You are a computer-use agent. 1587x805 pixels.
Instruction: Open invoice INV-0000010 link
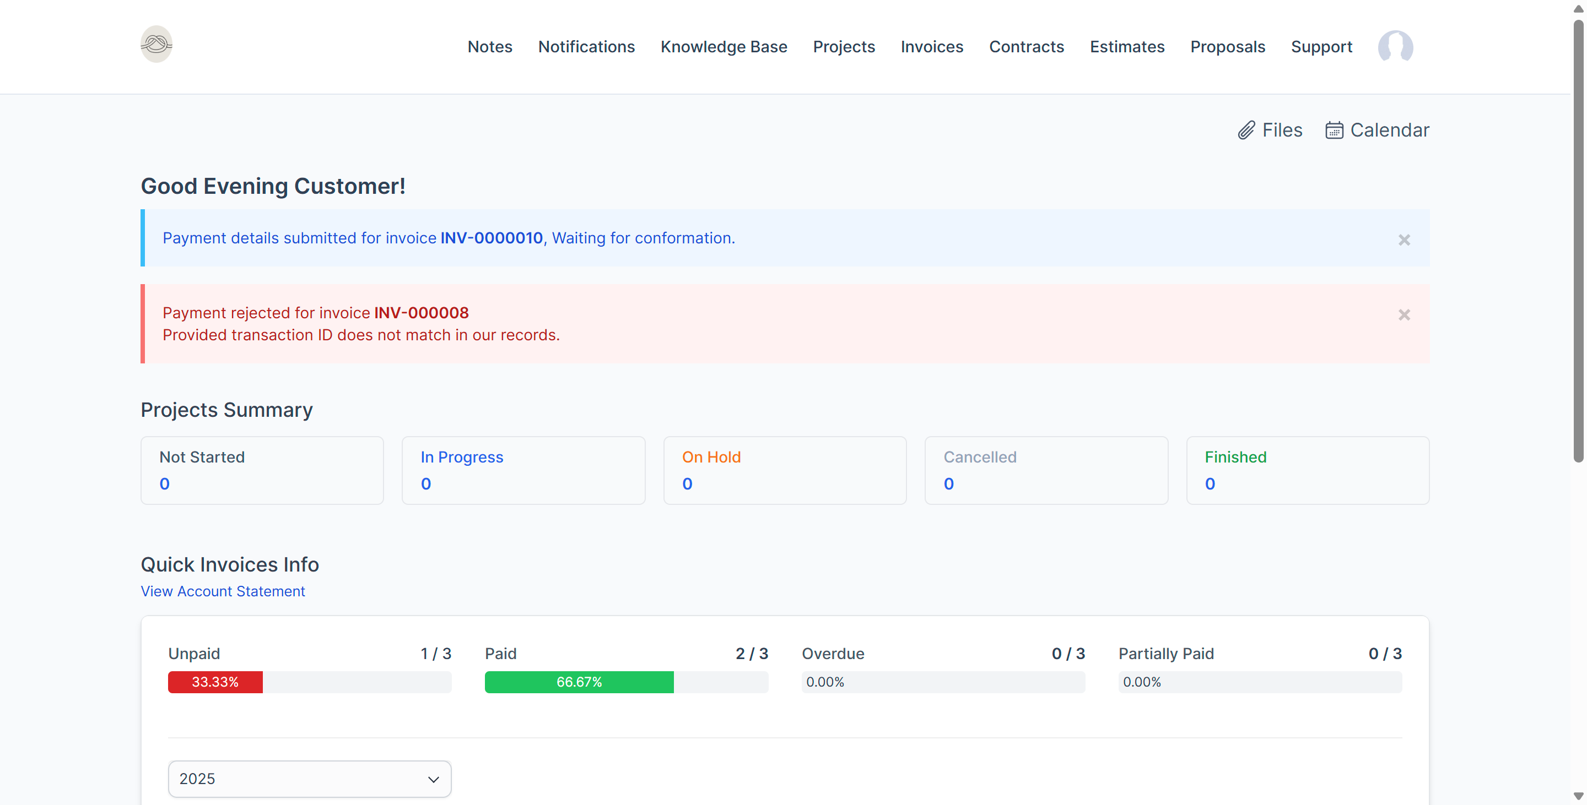point(491,238)
